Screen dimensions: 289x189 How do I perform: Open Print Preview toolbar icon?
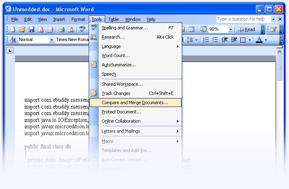click(x=71, y=29)
